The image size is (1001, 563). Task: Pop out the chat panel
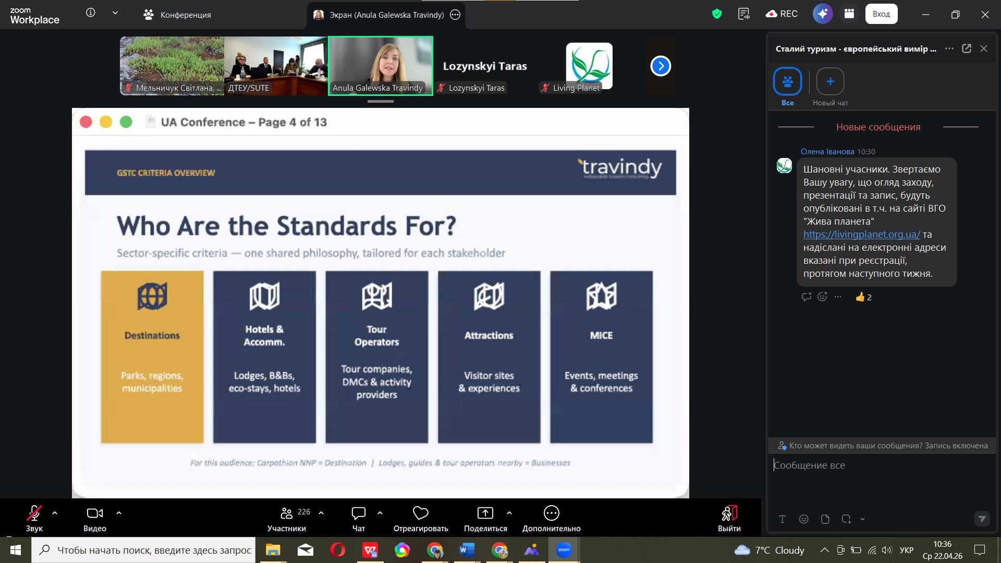point(967,48)
